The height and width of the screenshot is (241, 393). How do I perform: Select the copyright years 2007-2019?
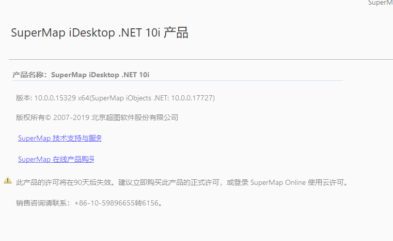71,117
